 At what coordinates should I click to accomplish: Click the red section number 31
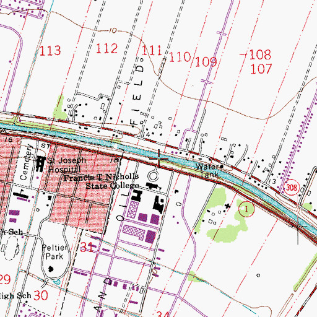(x=87, y=247)
